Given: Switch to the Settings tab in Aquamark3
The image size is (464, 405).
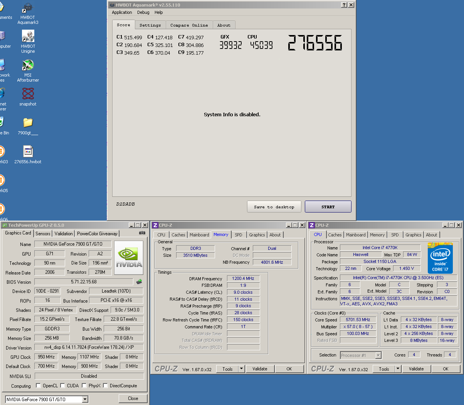Looking at the screenshot, I should pos(150,25).
